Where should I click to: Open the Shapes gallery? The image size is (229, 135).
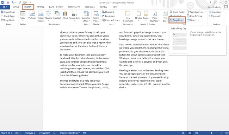click(48, 16)
